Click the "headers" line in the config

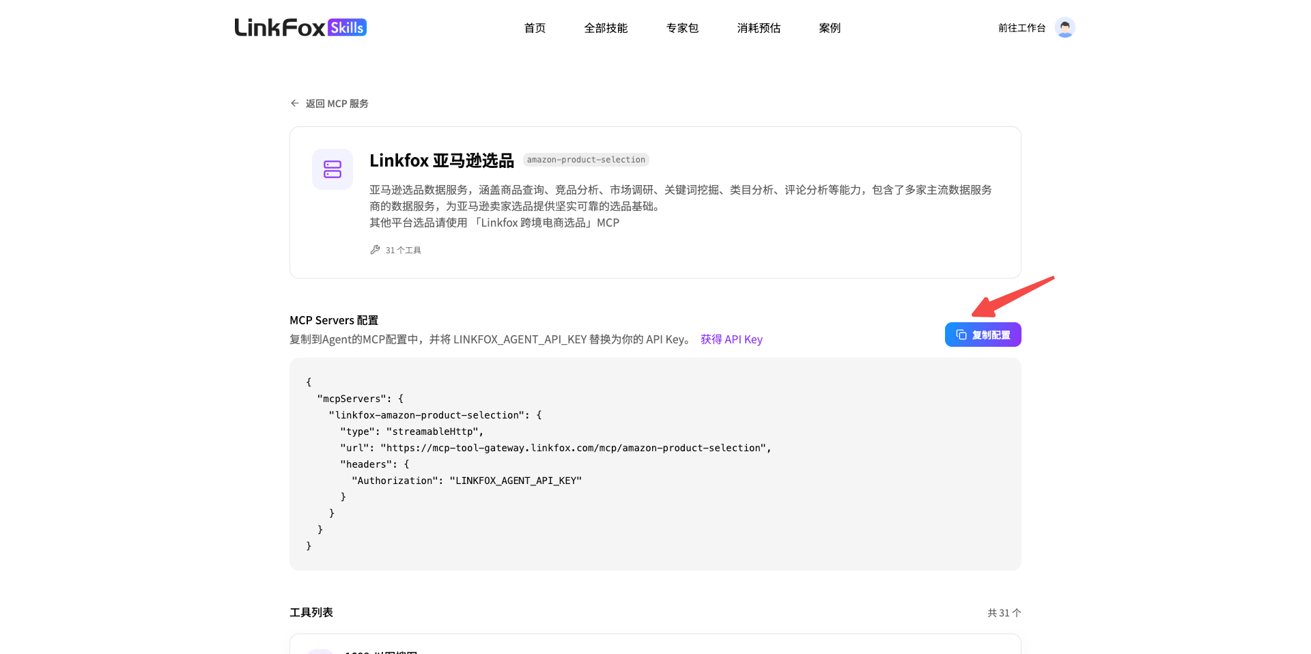tap(375, 464)
